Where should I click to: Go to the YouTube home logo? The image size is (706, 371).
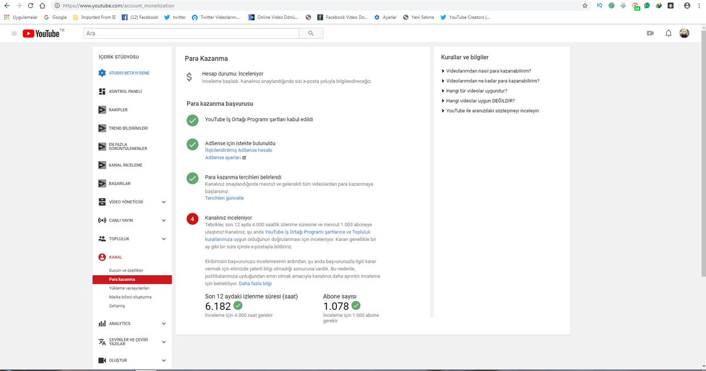(x=42, y=34)
